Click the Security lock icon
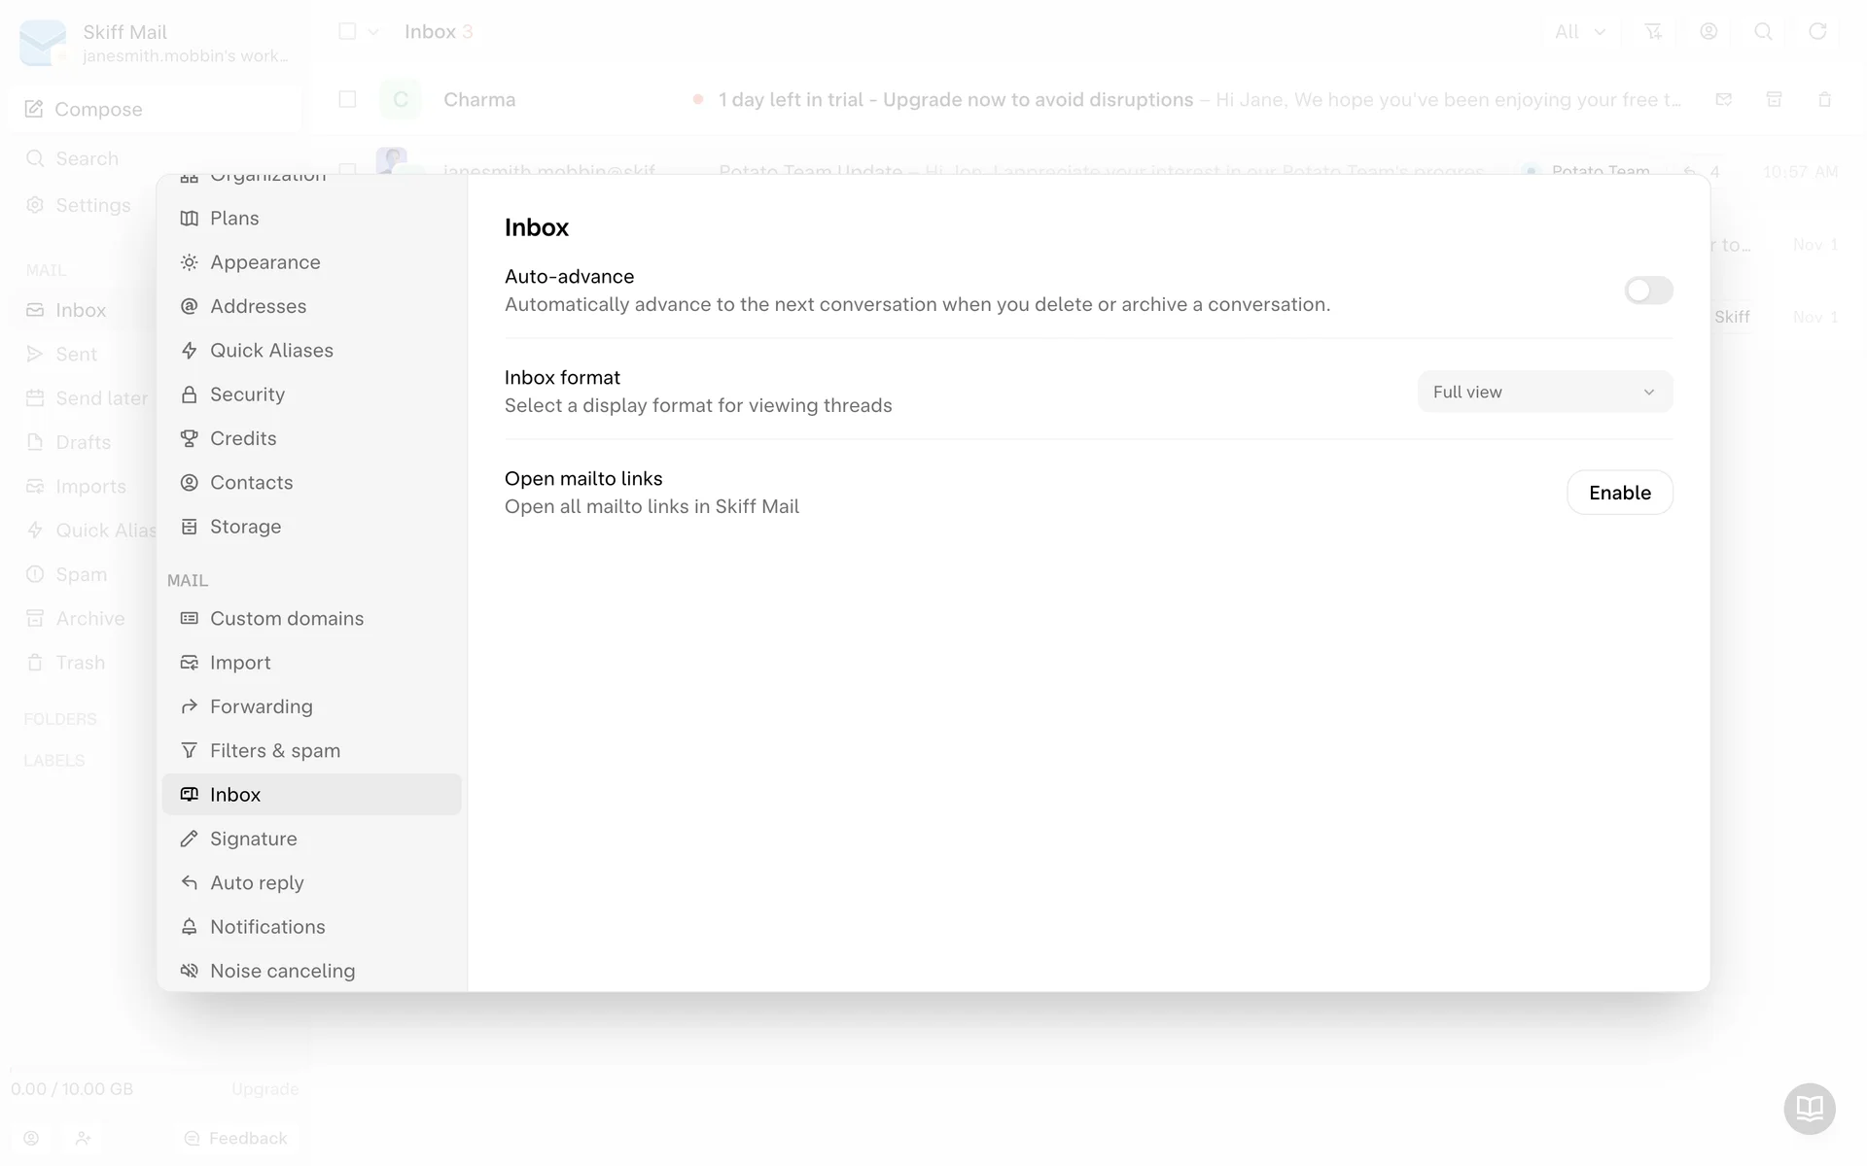 (190, 394)
